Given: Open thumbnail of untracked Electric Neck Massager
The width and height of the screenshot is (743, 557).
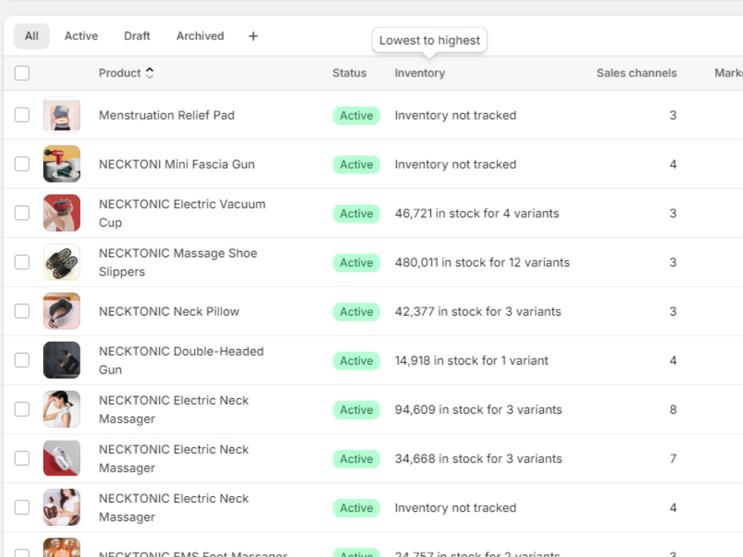Looking at the screenshot, I should 62,507.
